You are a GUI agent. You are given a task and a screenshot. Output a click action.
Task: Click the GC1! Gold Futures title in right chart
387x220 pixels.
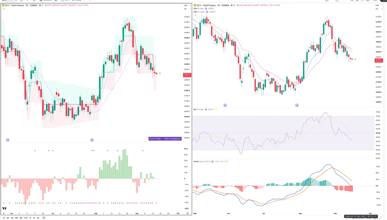(x=213, y=5)
